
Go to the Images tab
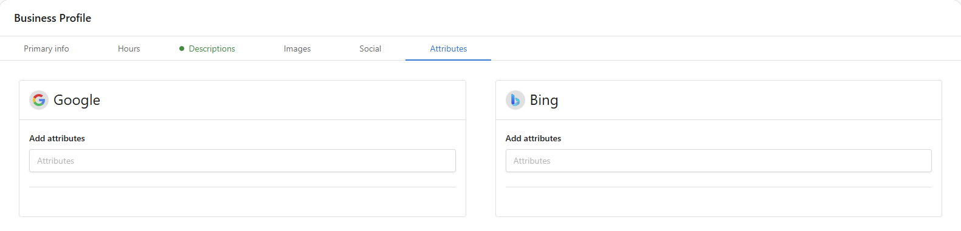click(x=297, y=49)
